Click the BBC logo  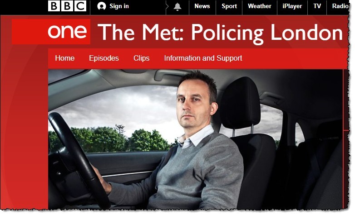point(67,6)
